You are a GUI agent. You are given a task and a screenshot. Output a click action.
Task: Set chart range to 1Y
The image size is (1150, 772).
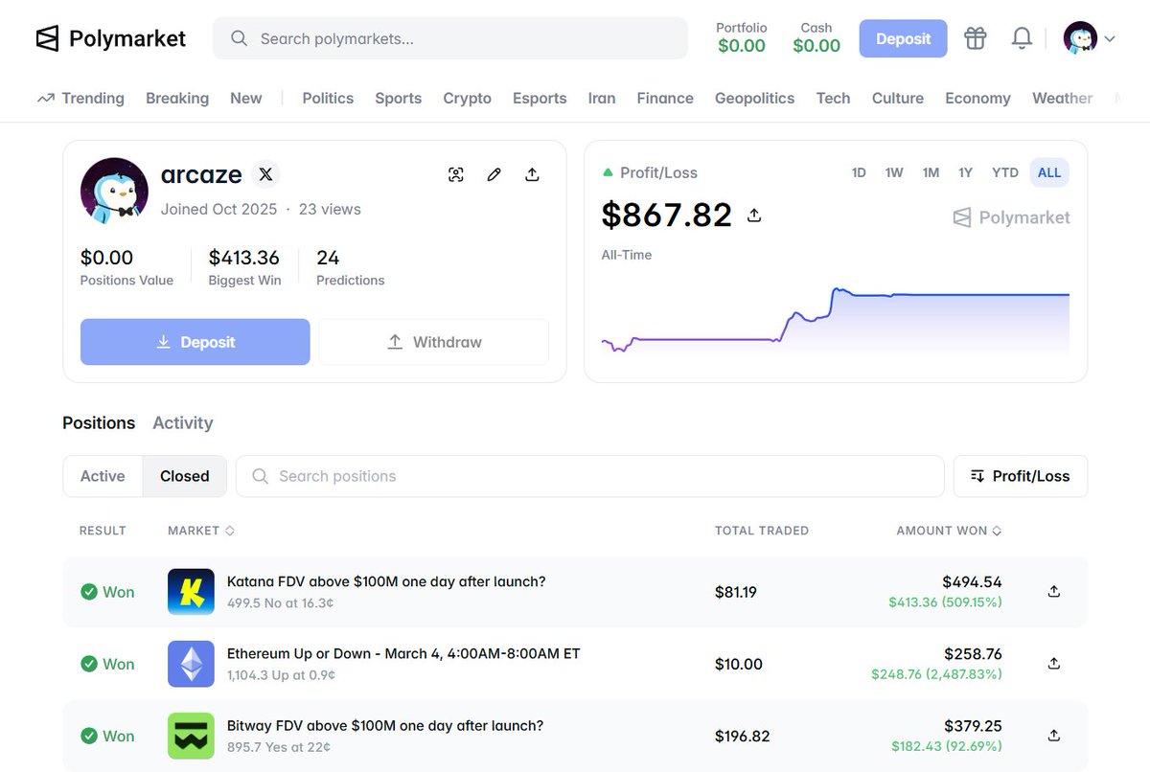tap(965, 172)
